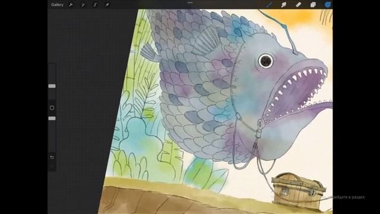Open the Gallery
The height and width of the screenshot is (214, 380).
click(x=57, y=5)
